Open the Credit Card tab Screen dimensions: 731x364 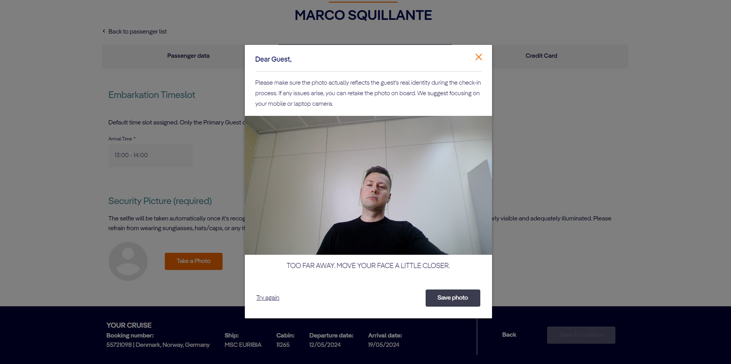pos(541,56)
